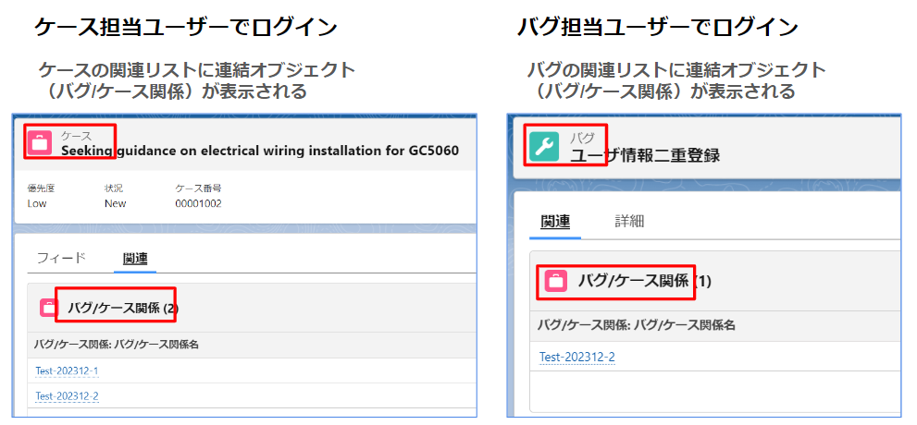
Task: Open Test-202312-2 link in bug related list
Action: point(576,358)
